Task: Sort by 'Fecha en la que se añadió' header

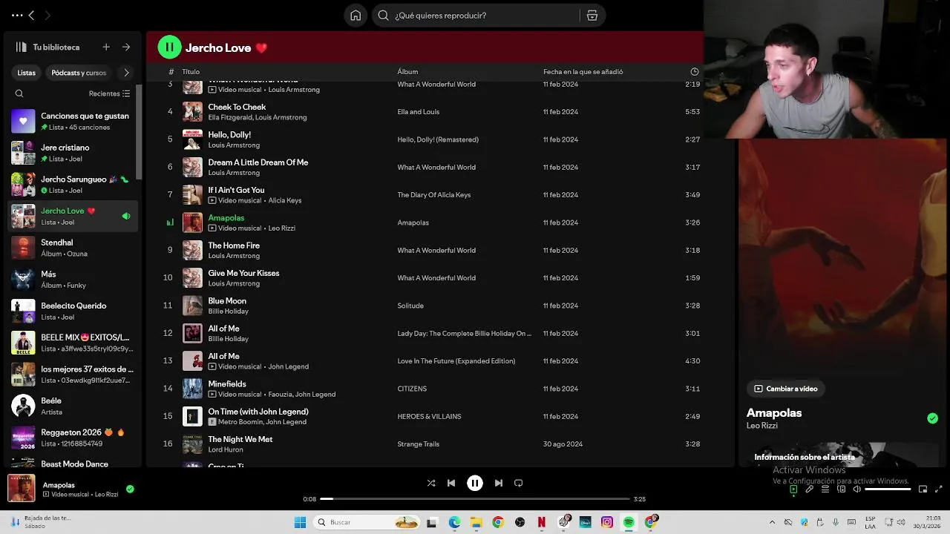Action: tap(583, 72)
